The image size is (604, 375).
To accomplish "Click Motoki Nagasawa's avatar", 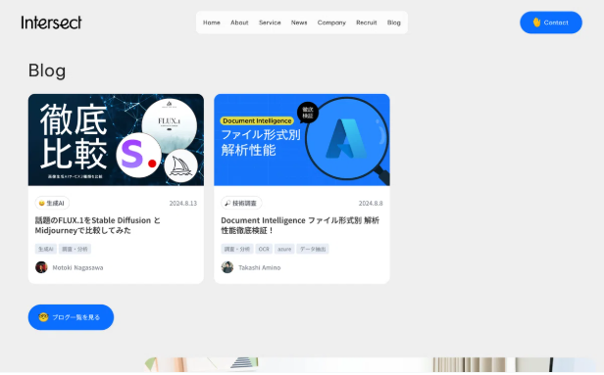I will (41, 267).
